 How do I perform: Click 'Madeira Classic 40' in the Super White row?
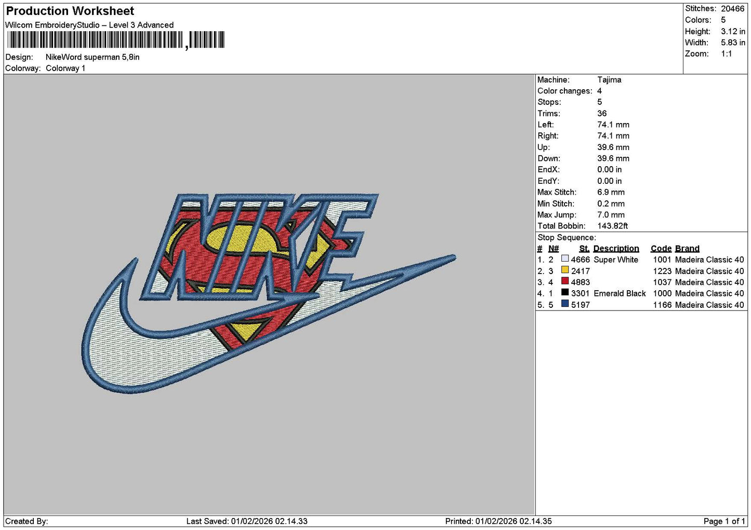point(709,260)
